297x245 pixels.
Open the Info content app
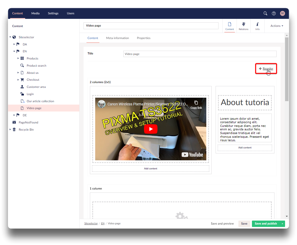tap(257, 26)
